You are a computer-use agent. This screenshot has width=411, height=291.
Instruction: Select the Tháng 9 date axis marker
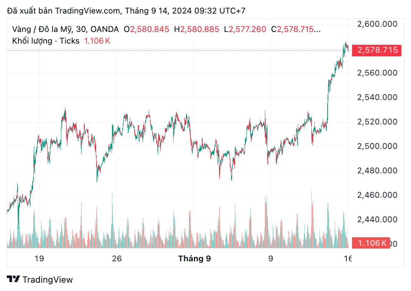click(x=194, y=259)
